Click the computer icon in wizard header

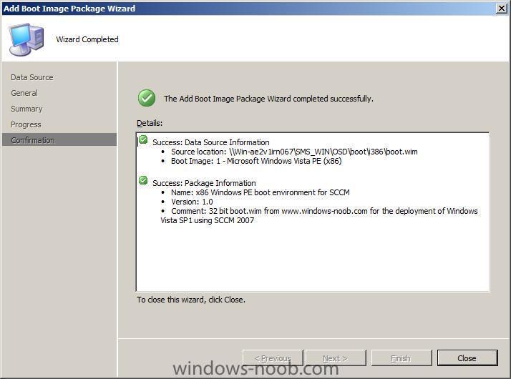(x=26, y=39)
